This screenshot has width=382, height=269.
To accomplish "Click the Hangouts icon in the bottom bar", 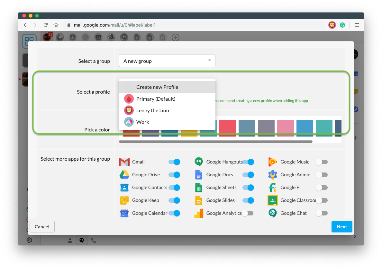I will [82, 240].
